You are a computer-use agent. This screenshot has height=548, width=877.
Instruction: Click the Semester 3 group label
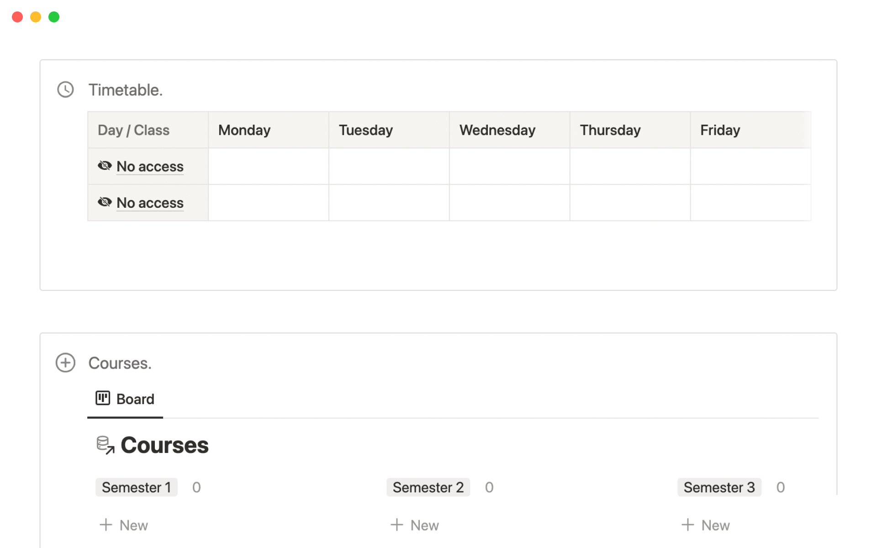(x=719, y=487)
